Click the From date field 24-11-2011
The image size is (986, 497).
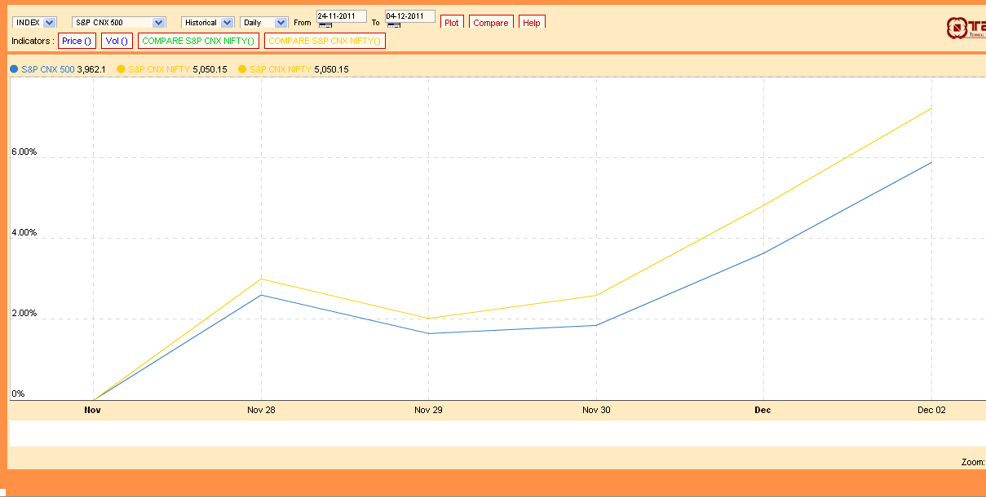coord(342,16)
